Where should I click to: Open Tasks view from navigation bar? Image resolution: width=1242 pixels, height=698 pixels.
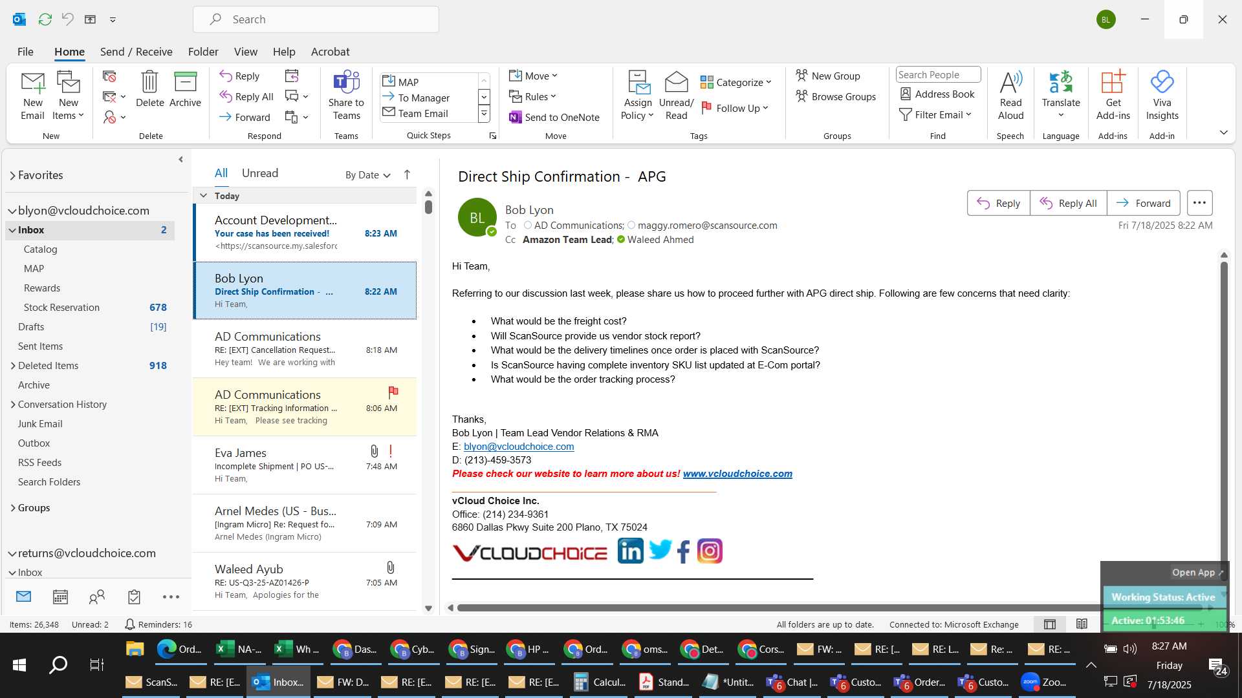(x=134, y=597)
